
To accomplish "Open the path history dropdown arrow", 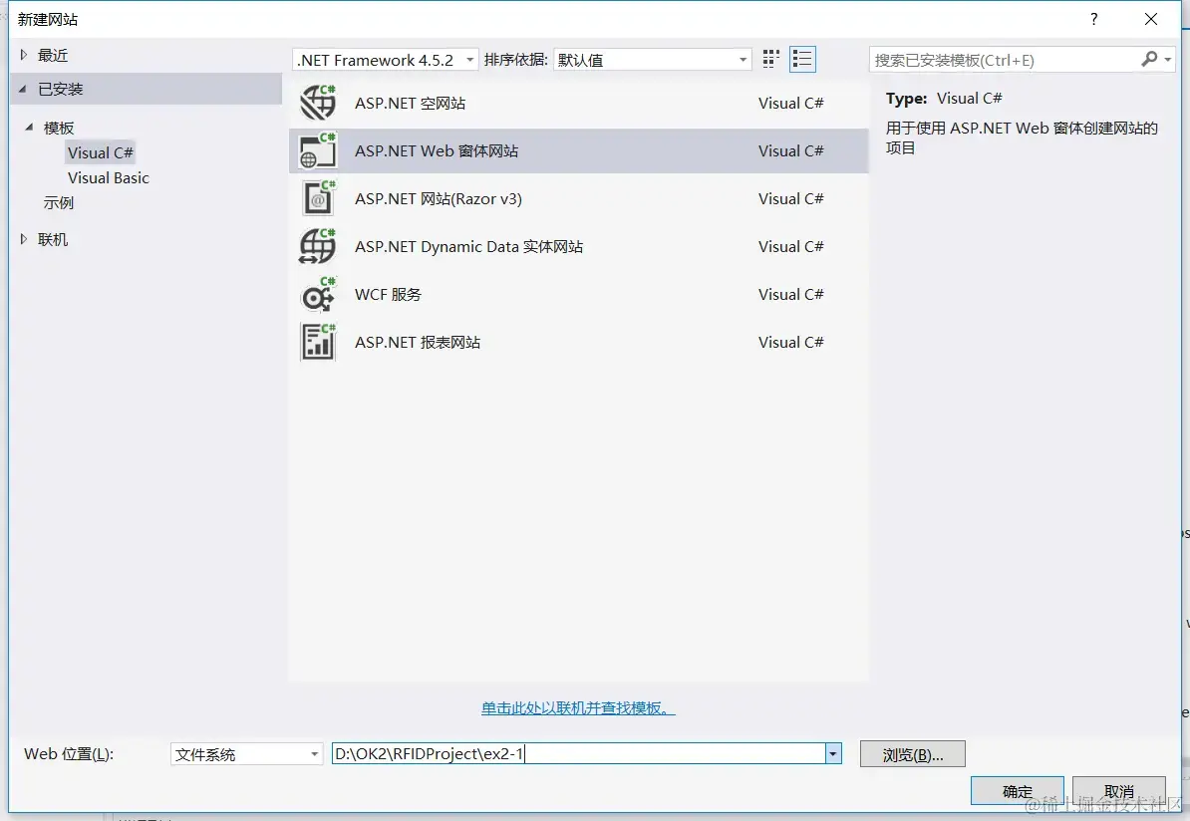I will (833, 754).
